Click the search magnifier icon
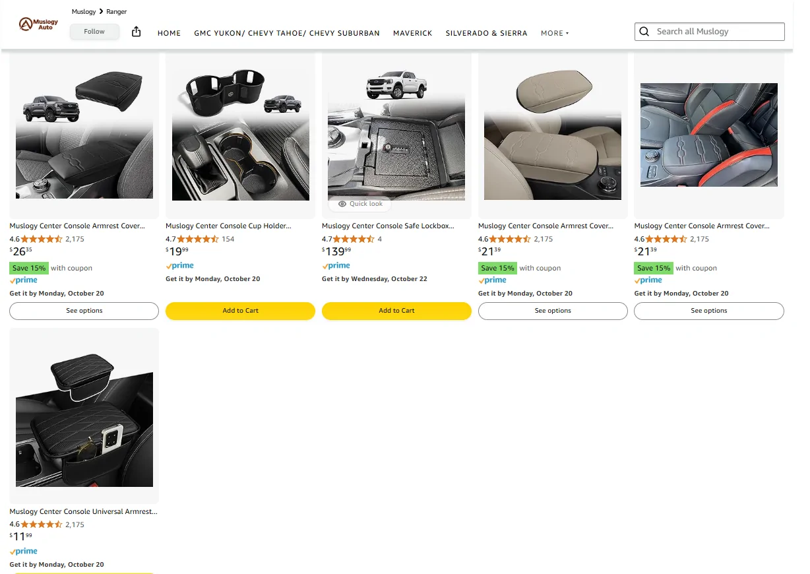The height and width of the screenshot is (574, 810). (x=644, y=31)
